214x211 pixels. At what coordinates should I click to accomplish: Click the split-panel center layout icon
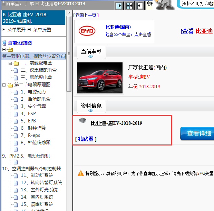(x=129, y=6)
